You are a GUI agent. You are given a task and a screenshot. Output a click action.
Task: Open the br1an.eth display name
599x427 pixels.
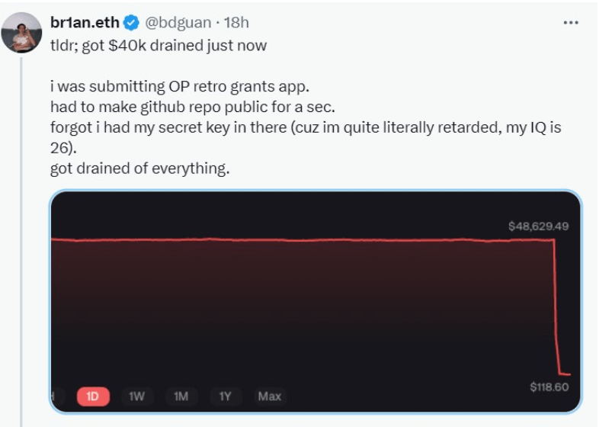(85, 23)
